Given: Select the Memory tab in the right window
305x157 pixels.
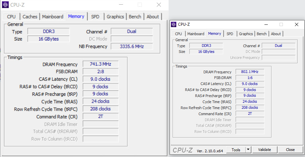Looking at the screenshot, I should click(215, 33).
